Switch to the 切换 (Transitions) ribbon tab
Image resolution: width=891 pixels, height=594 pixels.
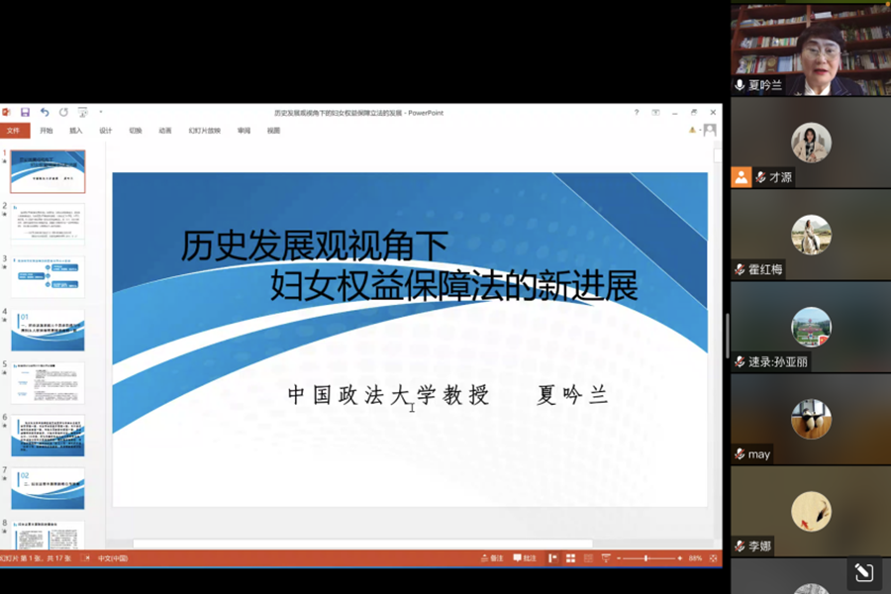(x=136, y=131)
